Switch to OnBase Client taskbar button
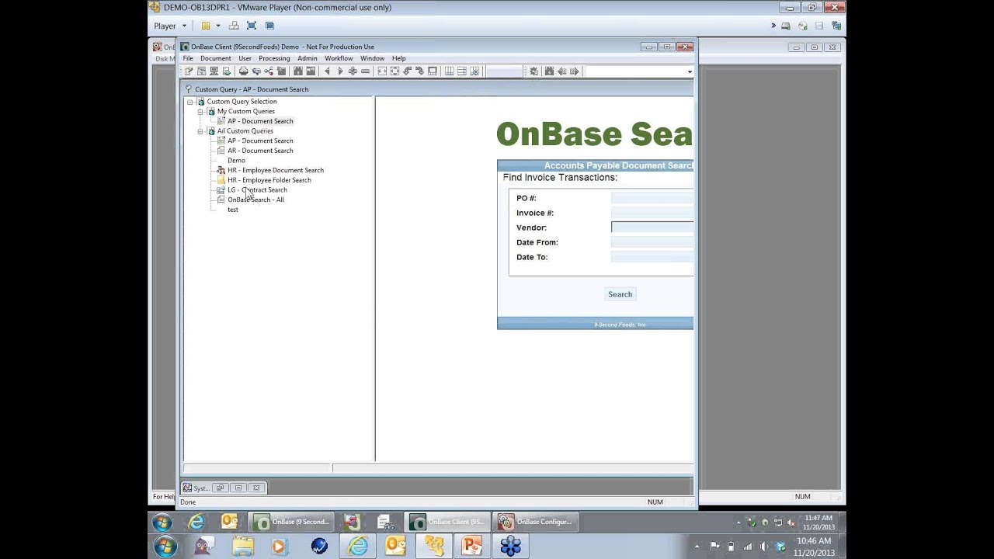The height and width of the screenshot is (559, 994). pyautogui.click(x=448, y=522)
